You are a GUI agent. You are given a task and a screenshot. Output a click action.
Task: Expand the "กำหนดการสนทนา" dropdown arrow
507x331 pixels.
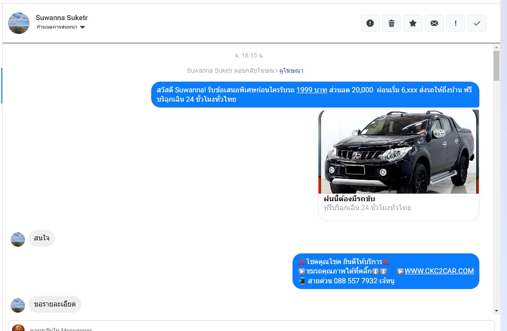[82, 27]
